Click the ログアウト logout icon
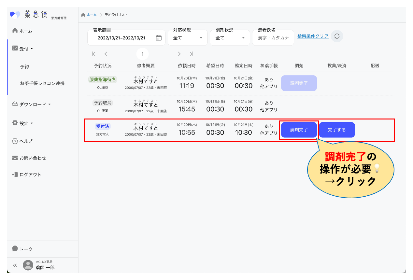 pos(15,175)
